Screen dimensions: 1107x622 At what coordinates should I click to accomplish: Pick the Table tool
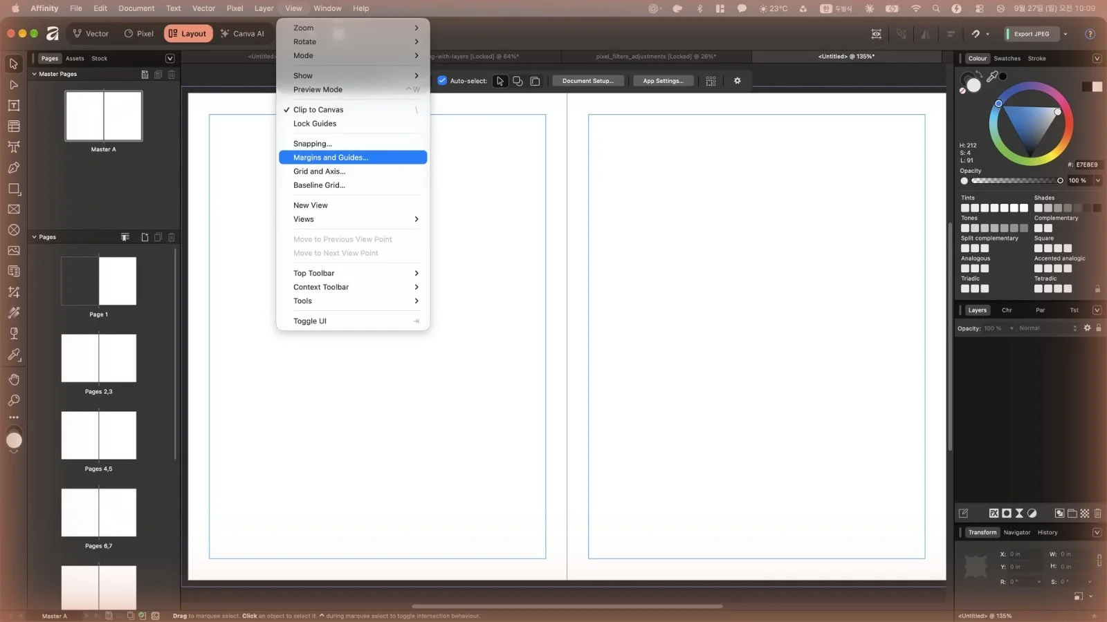click(13, 126)
